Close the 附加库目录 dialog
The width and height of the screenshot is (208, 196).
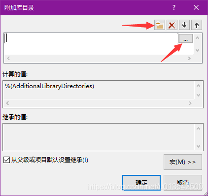(196, 7)
